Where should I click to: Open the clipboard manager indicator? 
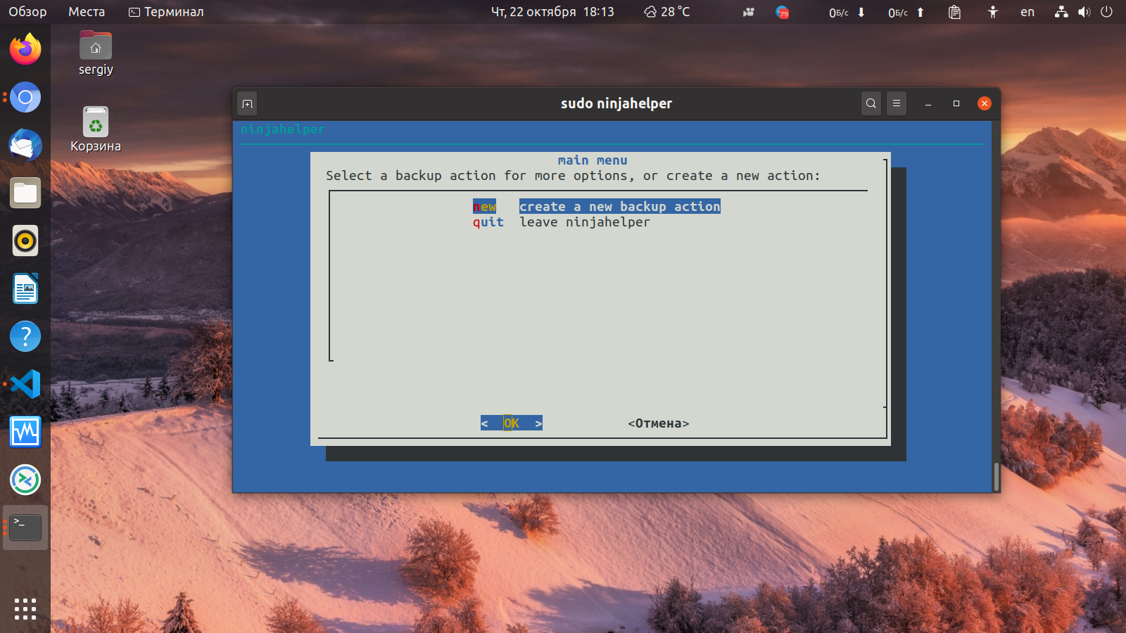tap(954, 12)
